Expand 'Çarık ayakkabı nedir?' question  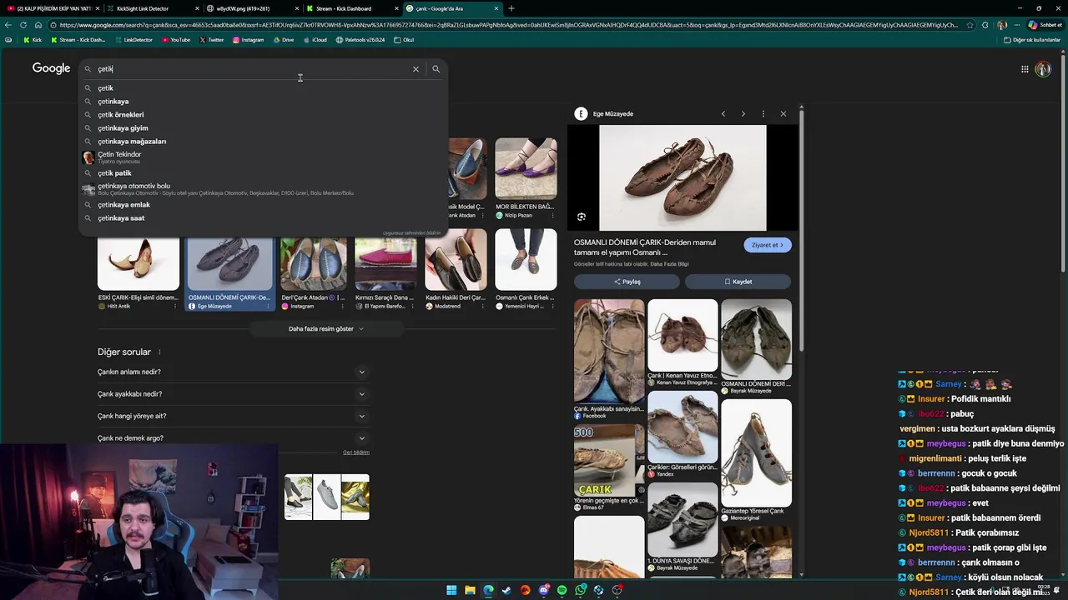[233, 394]
